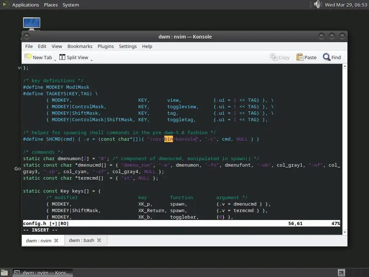This screenshot has height=277, width=369.
Task: Open the Applications menu in top panel
Action: (26, 5)
